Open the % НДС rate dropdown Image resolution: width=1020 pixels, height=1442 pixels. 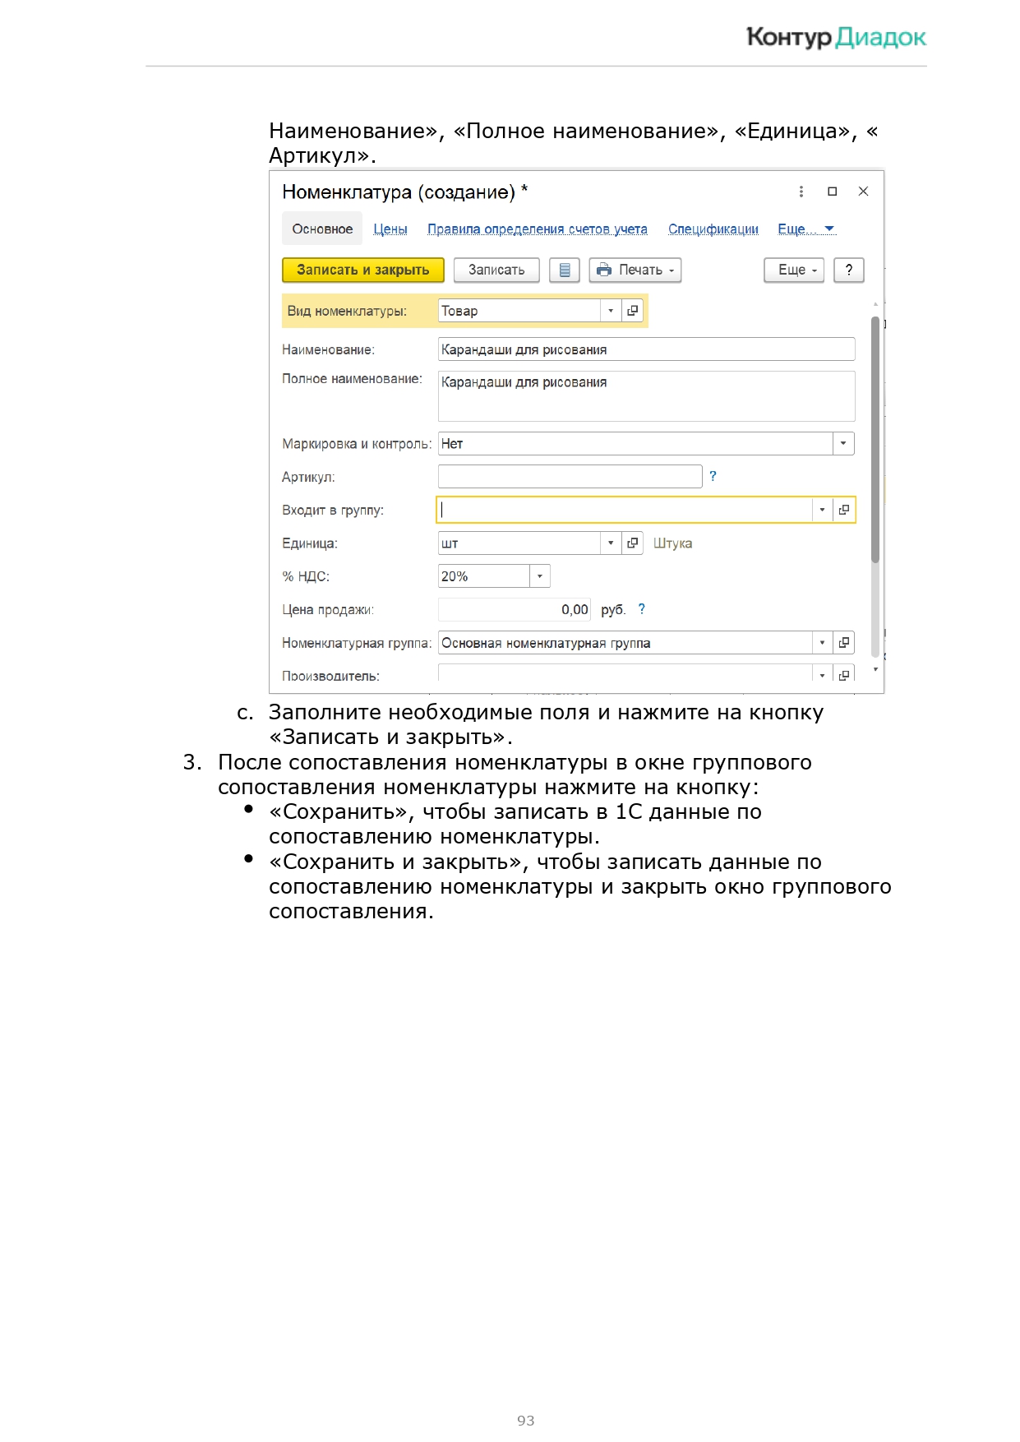click(539, 576)
